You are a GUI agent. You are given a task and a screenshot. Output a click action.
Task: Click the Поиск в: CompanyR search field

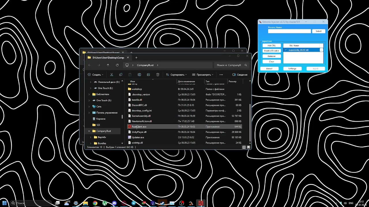point(232,65)
